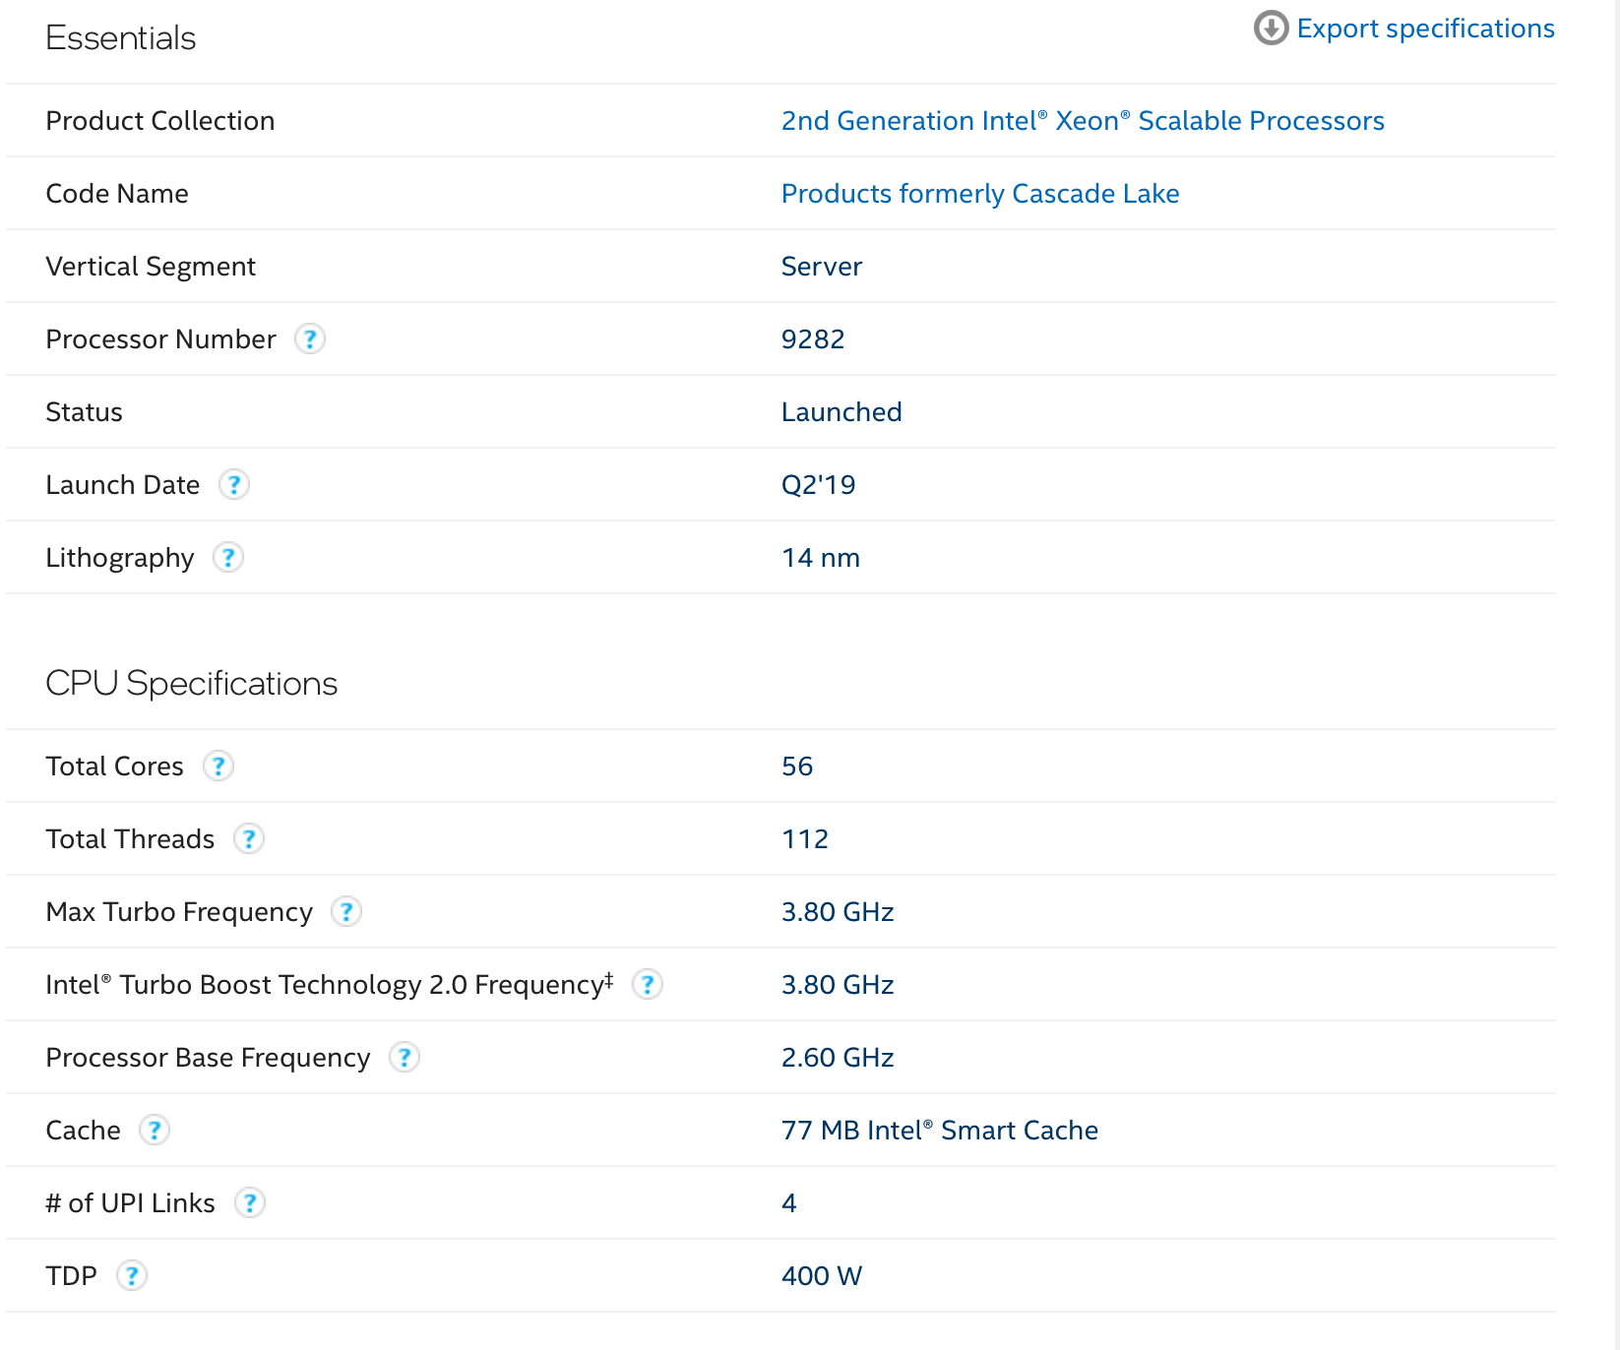Show help for Total Threads
This screenshot has height=1350, width=1620.
[x=249, y=838]
